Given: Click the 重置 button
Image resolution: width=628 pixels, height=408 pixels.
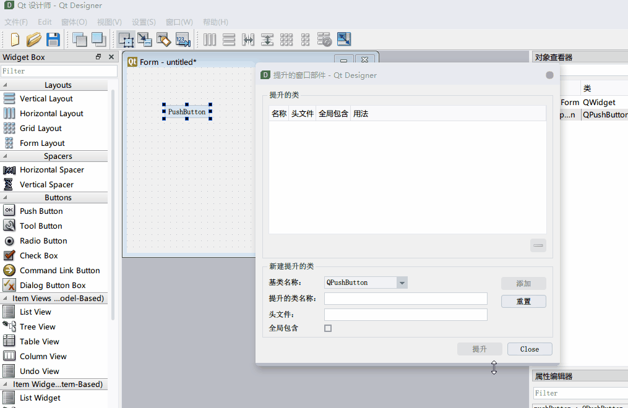Looking at the screenshot, I should 523,302.
